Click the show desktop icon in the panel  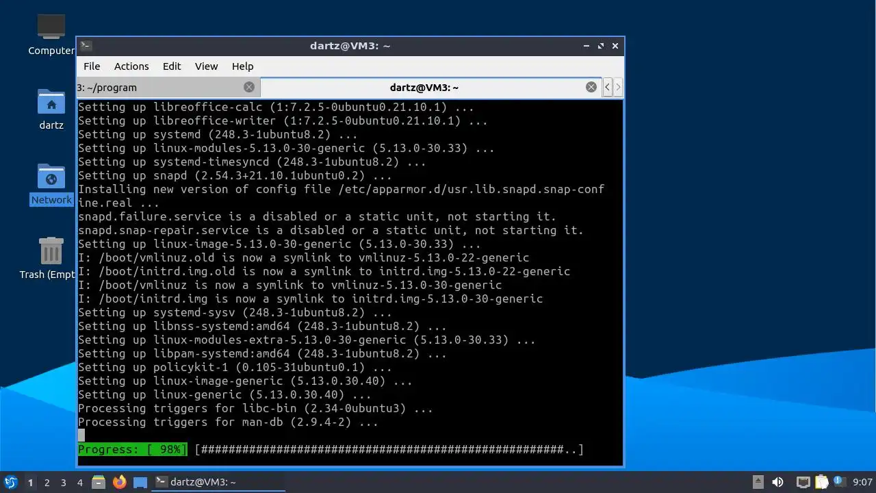pyautogui.click(x=140, y=482)
